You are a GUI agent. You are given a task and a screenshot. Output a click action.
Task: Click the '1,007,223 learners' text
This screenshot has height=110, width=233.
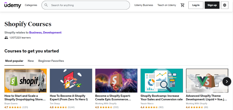20,38
